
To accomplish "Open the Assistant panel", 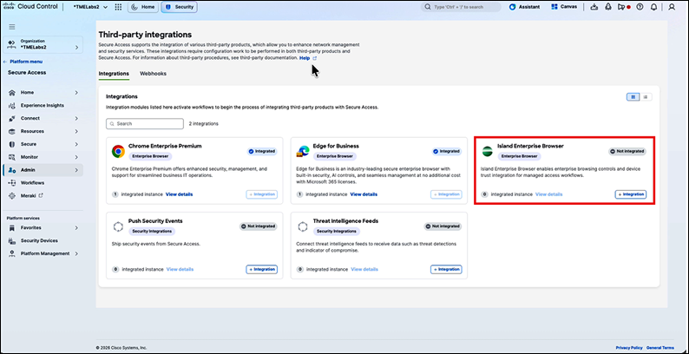I will (x=524, y=7).
